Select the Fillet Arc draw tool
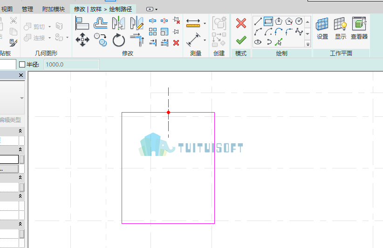Image resolution: width=383 pixels, height=248 pixels. click(289, 32)
